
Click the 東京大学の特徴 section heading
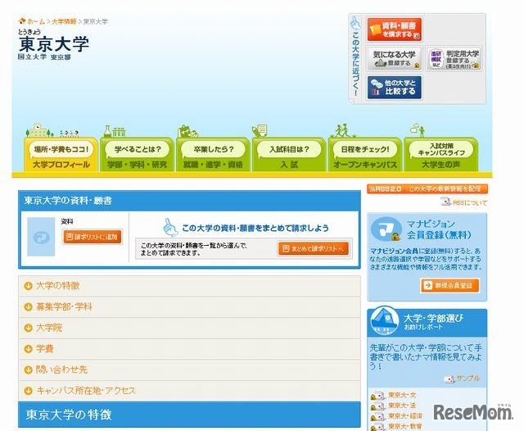189,415
